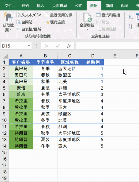Click the formula bar confirm checkmark
The height and width of the screenshot is (182, 139).
coord(58,46)
